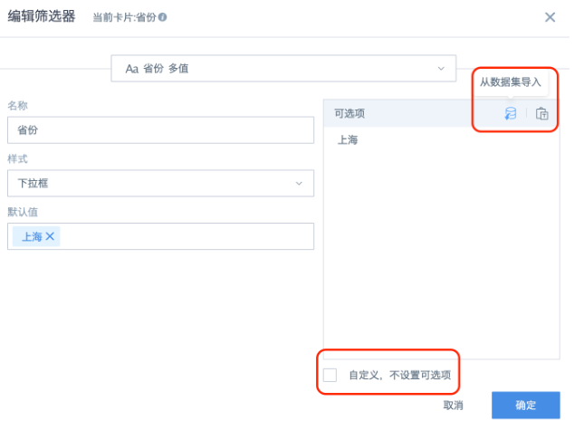Click the chevron of 省份 多值 selector

click(x=441, y=69)
